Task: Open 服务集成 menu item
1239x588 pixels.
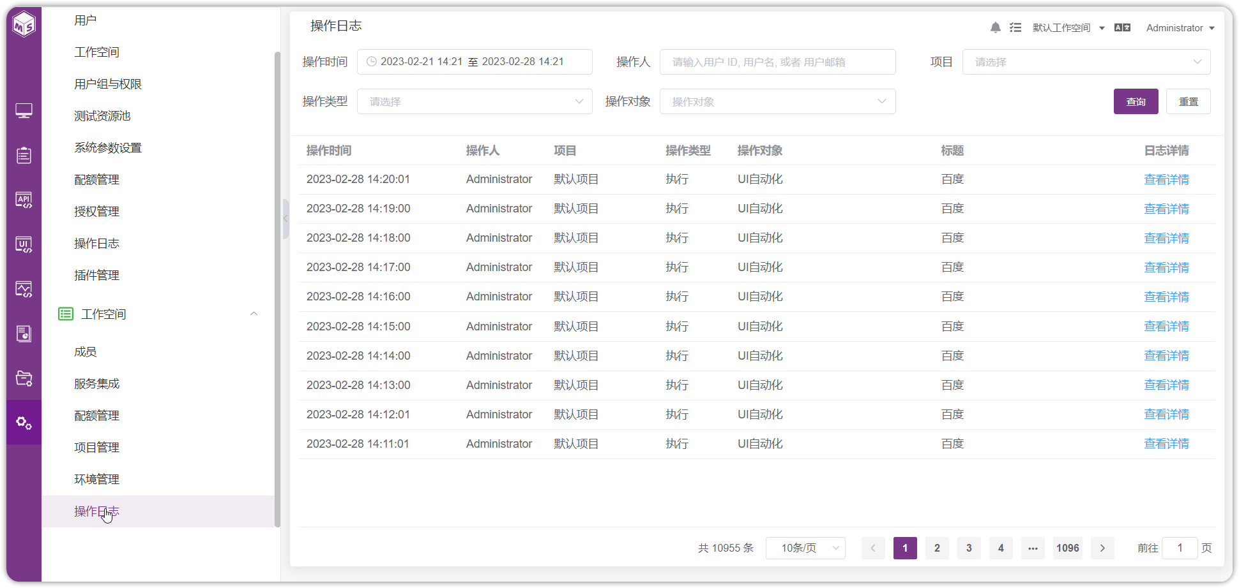Action: 96,384
